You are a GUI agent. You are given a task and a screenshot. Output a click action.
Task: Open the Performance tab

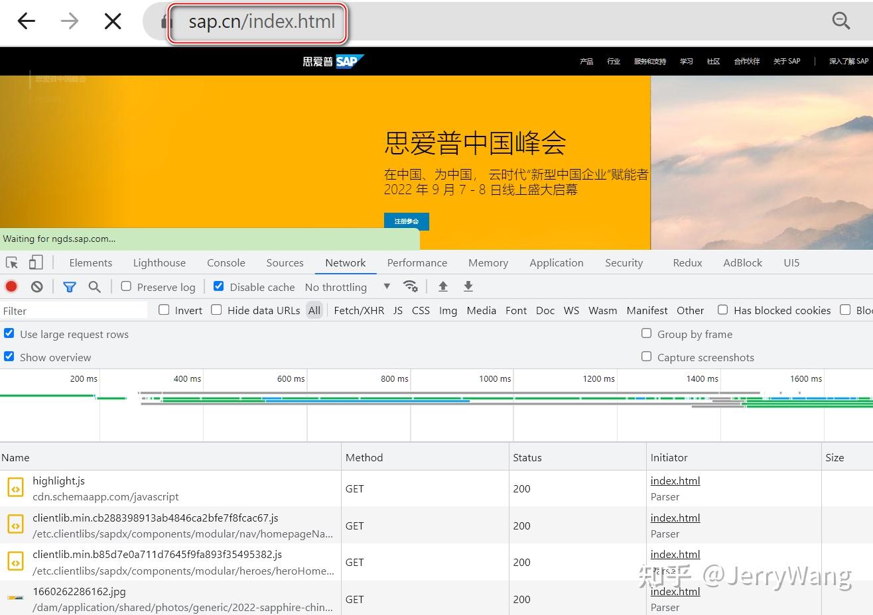(x=417, y=262)
